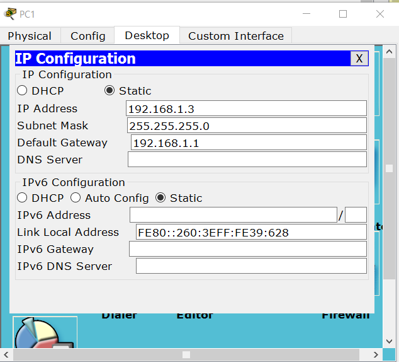Choose the IPv6 Auto Config option
This screenshot has height=362, width=399.
coord(76,197)
